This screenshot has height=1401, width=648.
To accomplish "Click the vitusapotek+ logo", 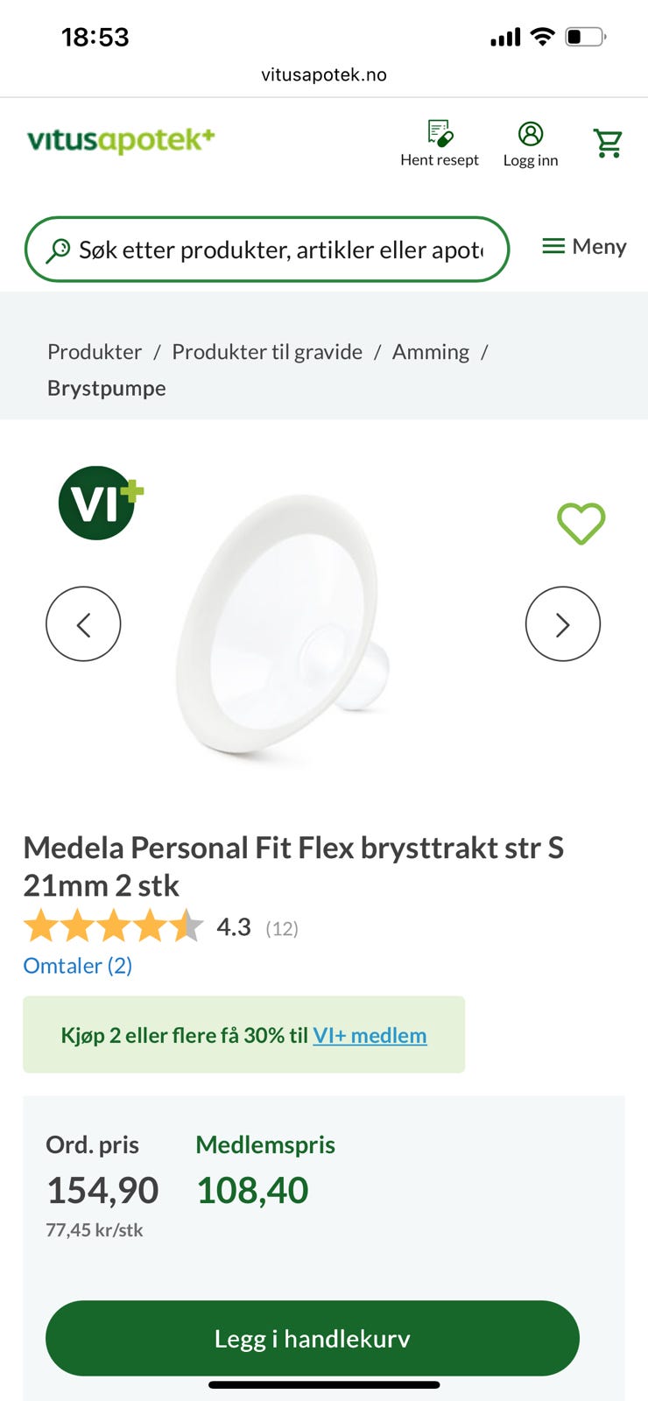I will (121, 140).
